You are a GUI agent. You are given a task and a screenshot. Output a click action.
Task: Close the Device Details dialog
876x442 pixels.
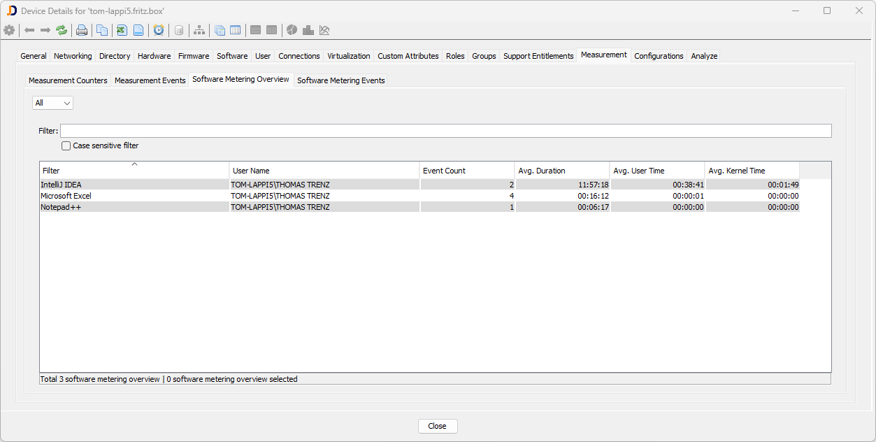(x=437, y=426)
